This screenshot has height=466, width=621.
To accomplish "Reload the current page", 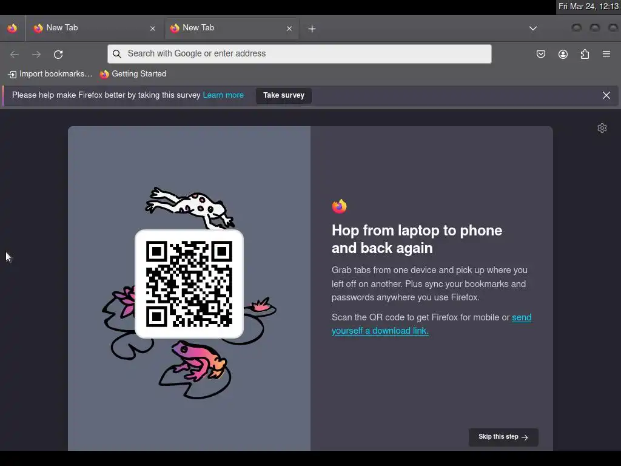I will coord(58,54).
